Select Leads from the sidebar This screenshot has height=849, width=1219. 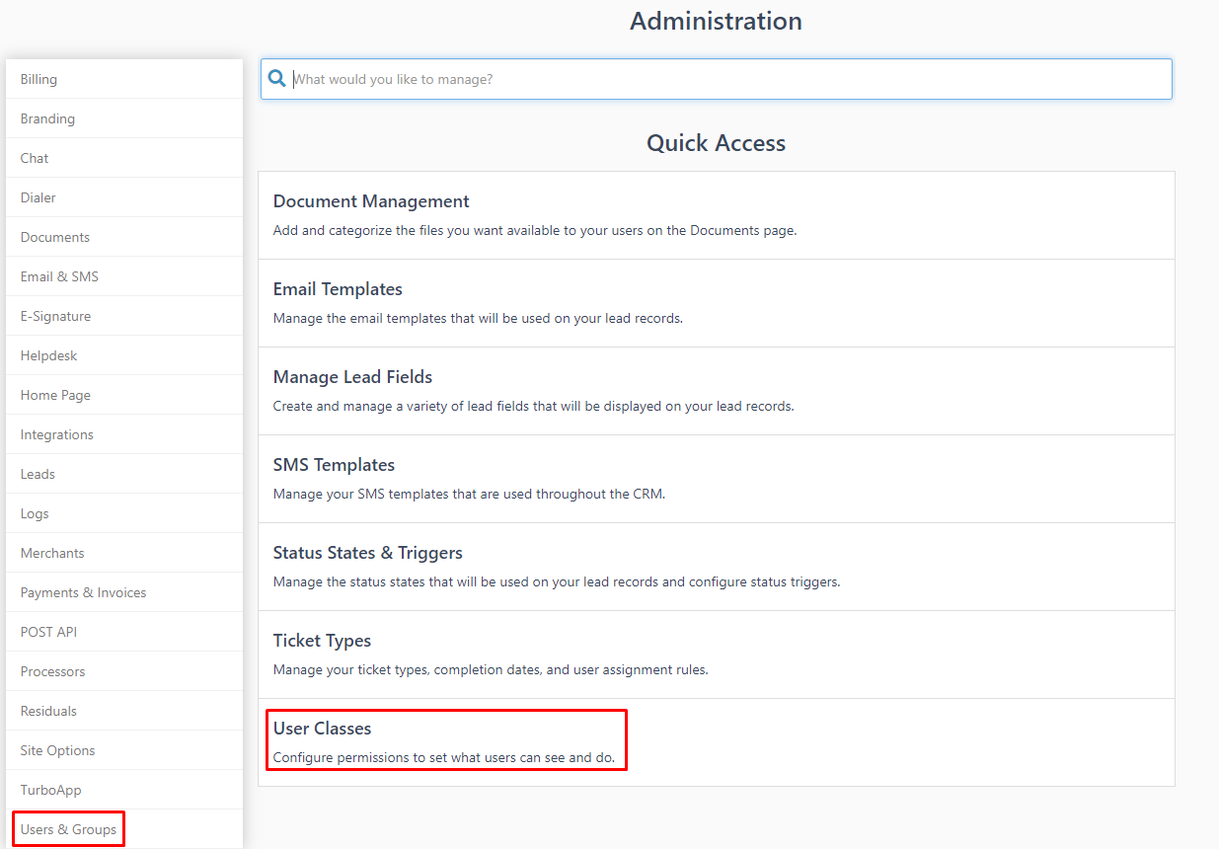click(x=124, y=474)
